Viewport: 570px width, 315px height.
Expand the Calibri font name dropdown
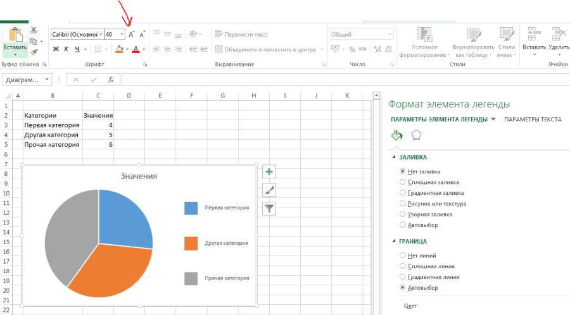point(101,35)
